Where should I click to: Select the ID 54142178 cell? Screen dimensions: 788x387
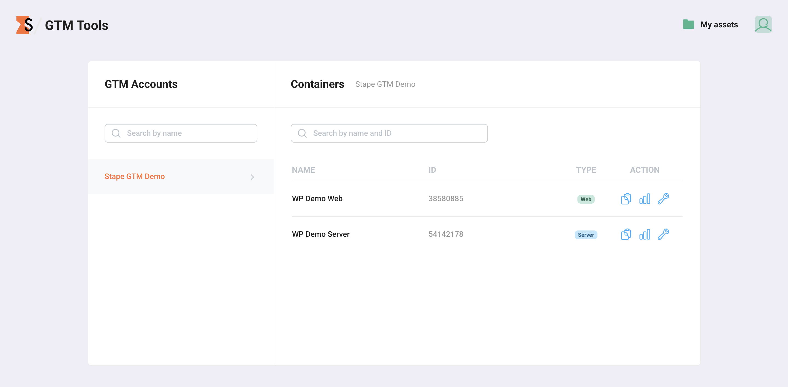(x=446, y=234)
